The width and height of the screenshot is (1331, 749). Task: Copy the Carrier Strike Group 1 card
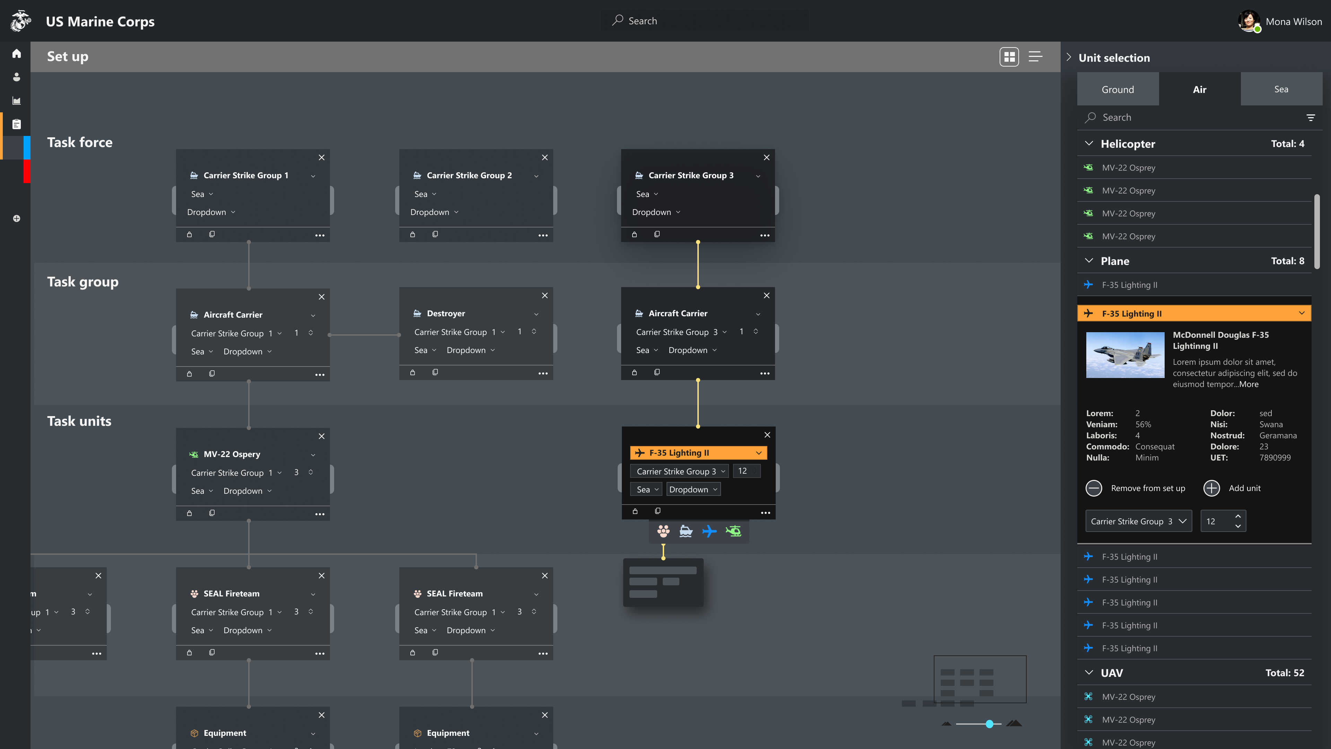(212, 235)
